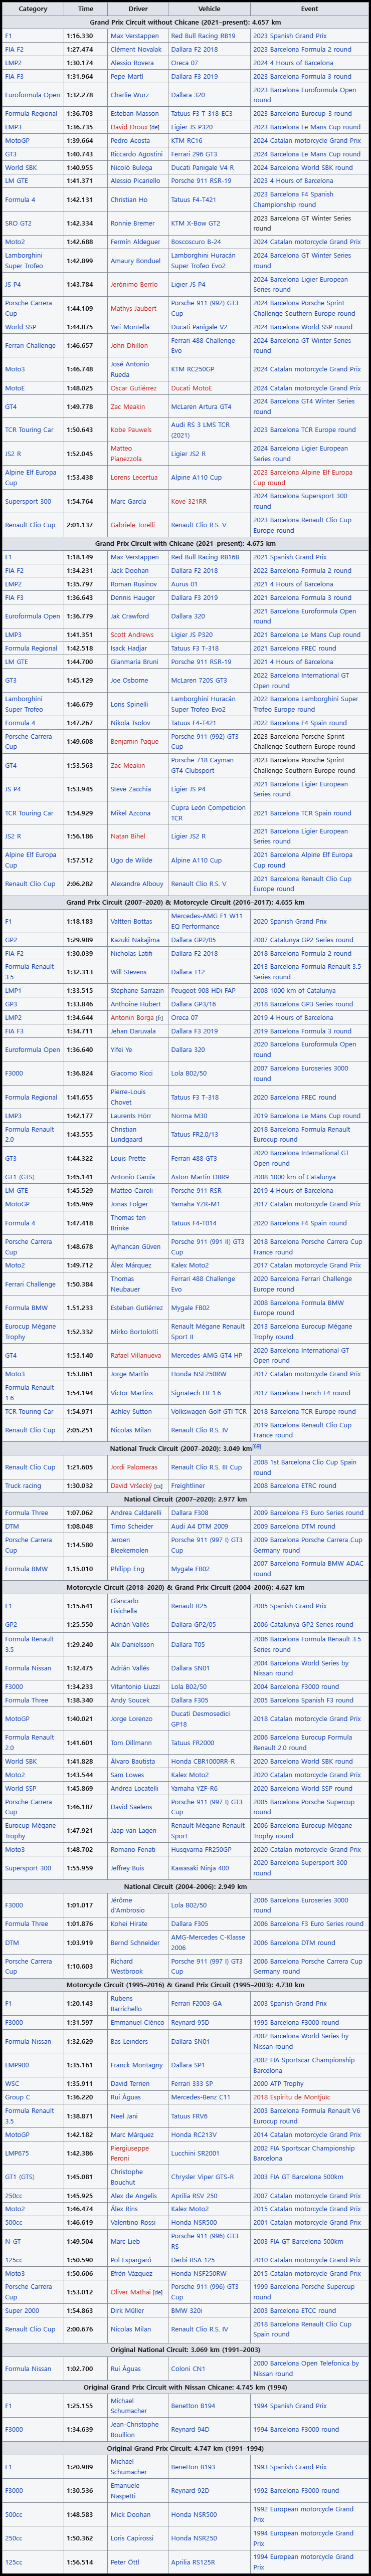Click the Event column header
Image resolution: width=371 pixels, height=2576 pixels.
[309, 8]
